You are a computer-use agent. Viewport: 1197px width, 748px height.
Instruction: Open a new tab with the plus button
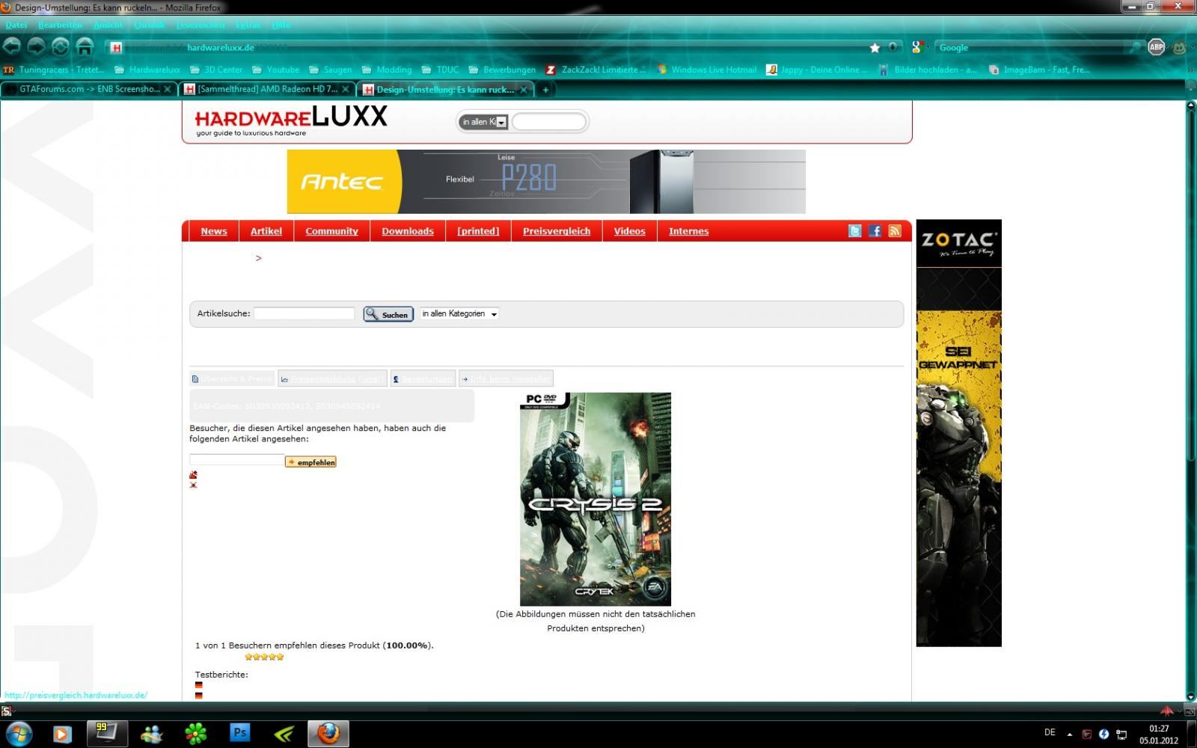pyautogui.click(x=545, y=90)
